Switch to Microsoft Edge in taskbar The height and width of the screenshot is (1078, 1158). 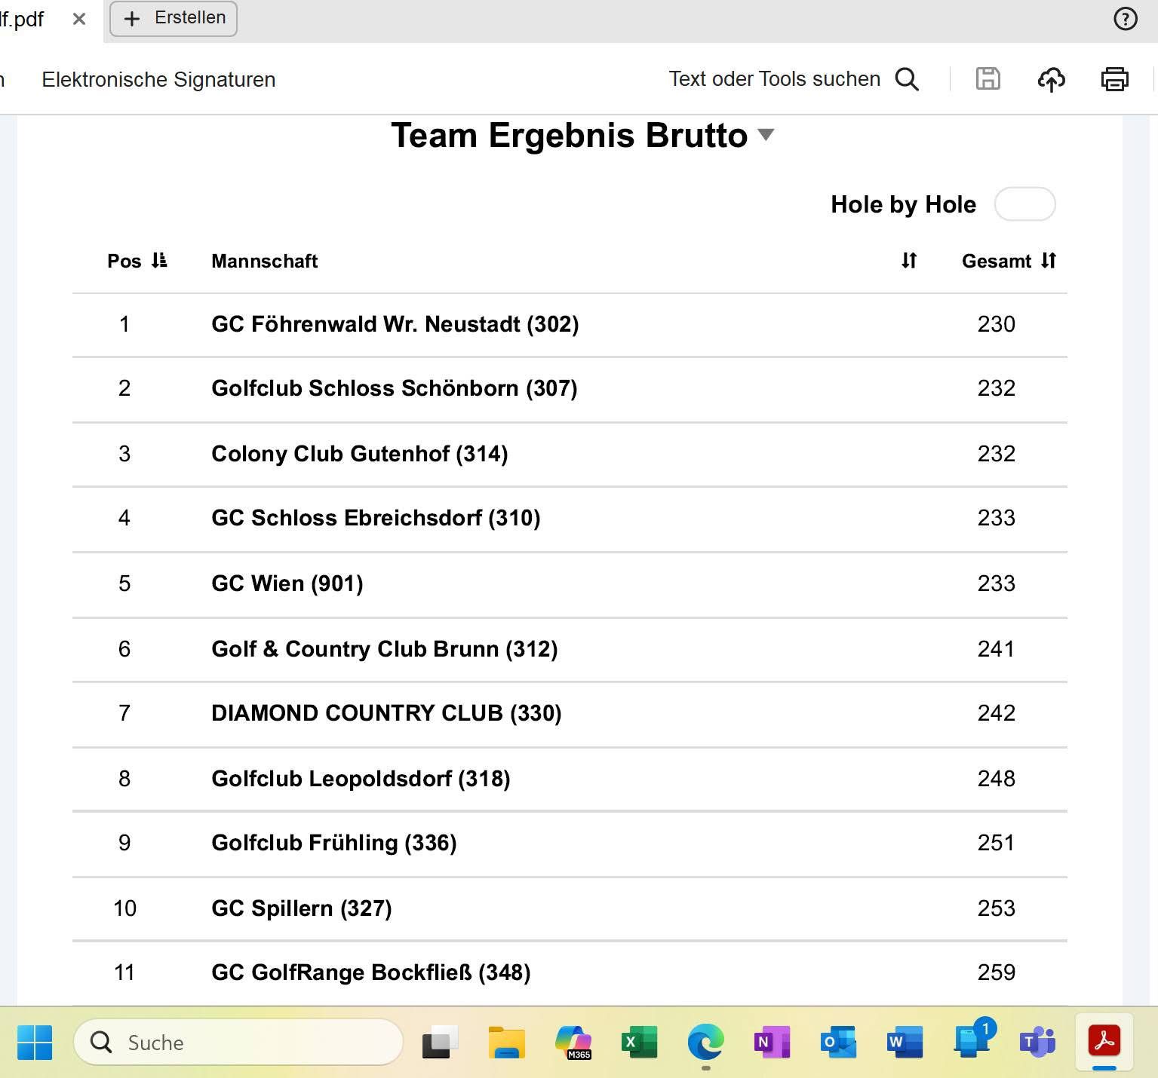click(705, 1043)
